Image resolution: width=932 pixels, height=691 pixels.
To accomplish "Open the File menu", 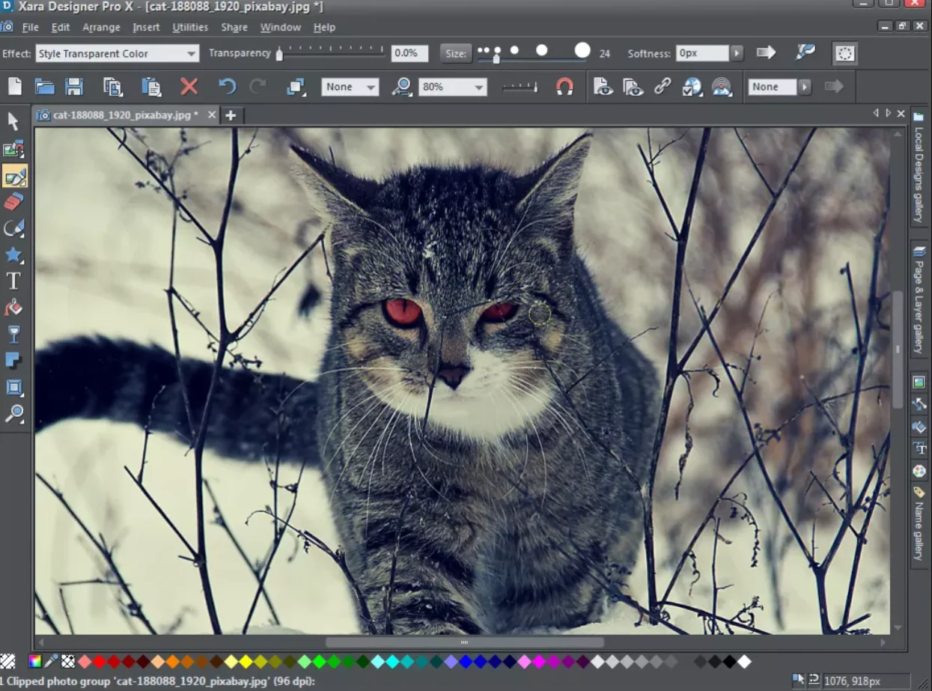I will (31, 27).
